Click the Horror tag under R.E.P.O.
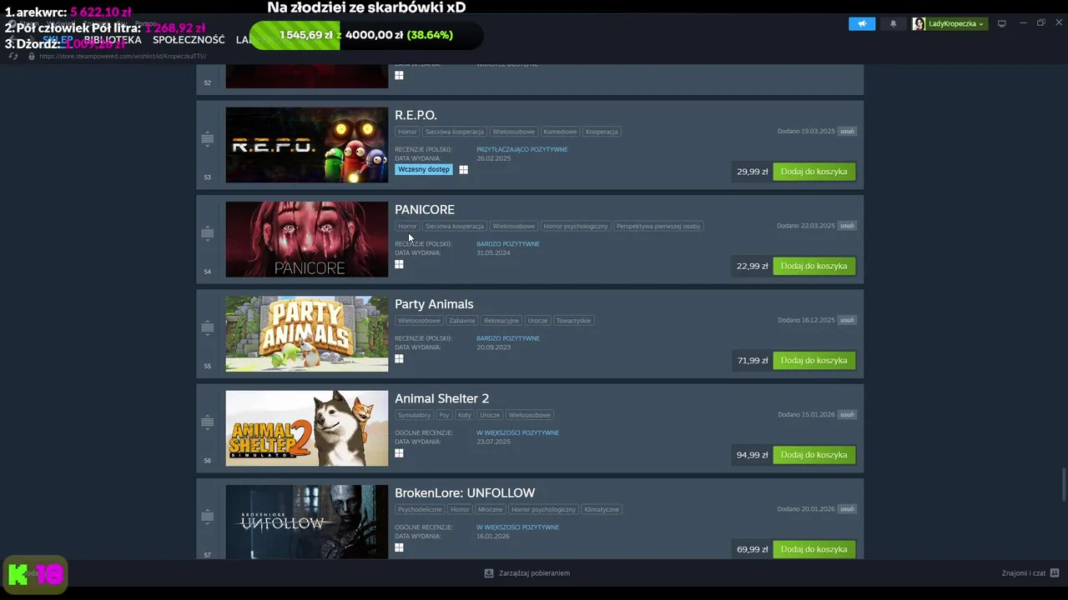This screenshot has height=600, width=1068. (407, 132)
